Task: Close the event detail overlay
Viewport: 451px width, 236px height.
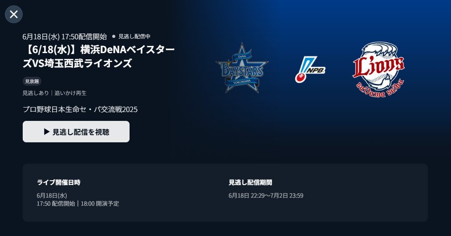Action: (14, 14)
